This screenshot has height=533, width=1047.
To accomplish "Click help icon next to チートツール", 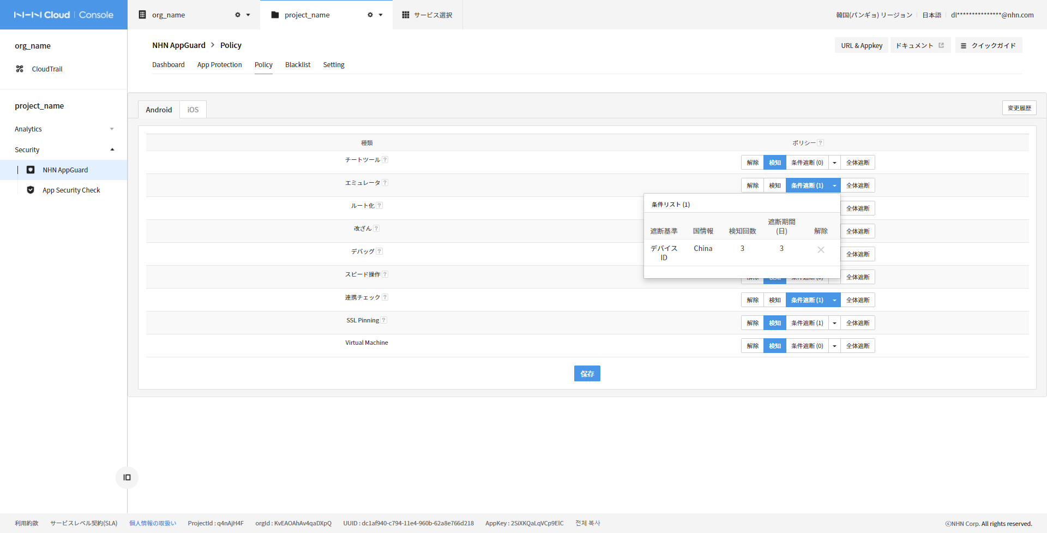I will pos(385,160).
